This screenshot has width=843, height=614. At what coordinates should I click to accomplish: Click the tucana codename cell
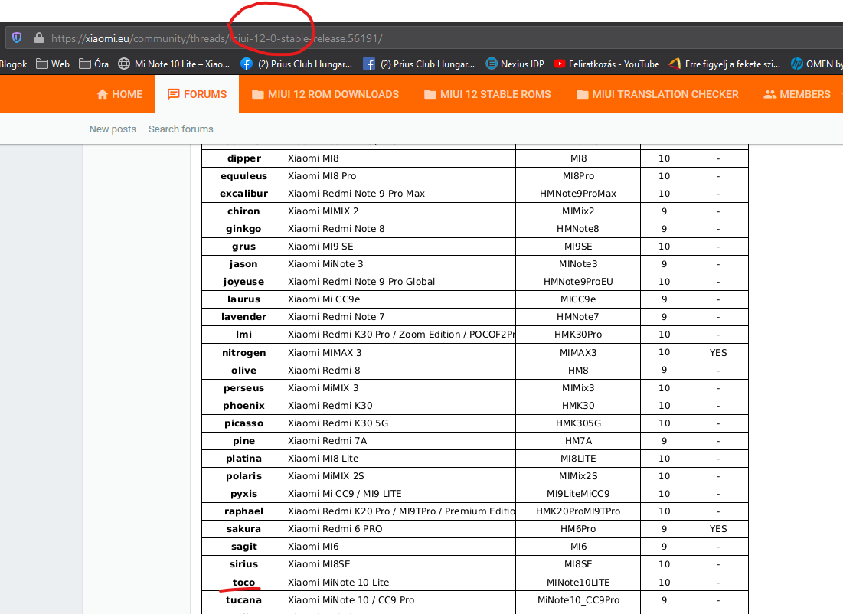[243, 600]
